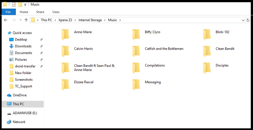Unpin Desktop using its pin icon
253x130 pixels.
point(41,40)
